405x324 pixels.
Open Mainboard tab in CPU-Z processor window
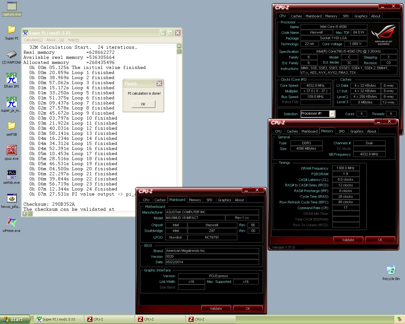[x=314, y=16]
